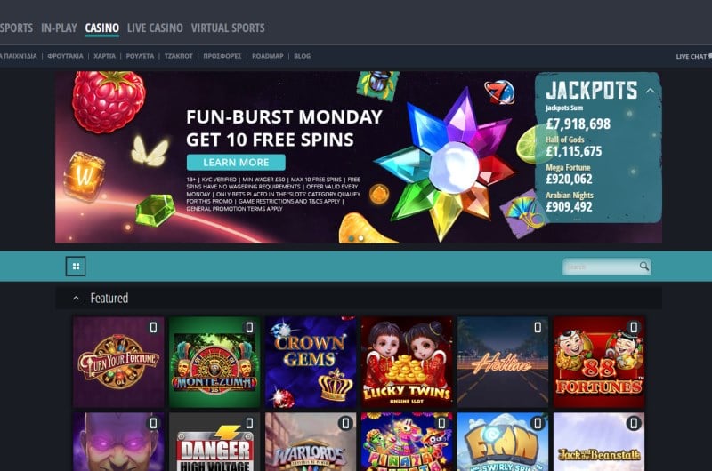Collapse the Jackpots panel chevron
This screenshot has height=471, width=712.
tap(651, 91)
